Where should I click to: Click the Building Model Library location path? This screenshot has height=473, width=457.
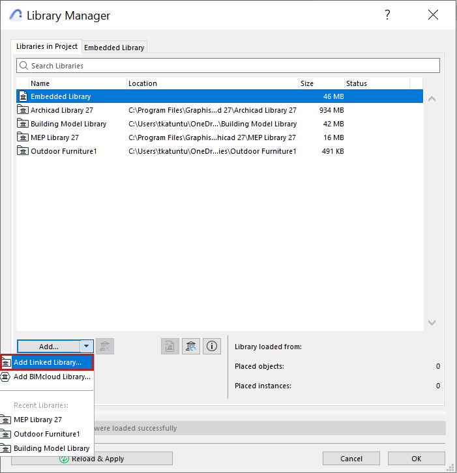point(213,124)
